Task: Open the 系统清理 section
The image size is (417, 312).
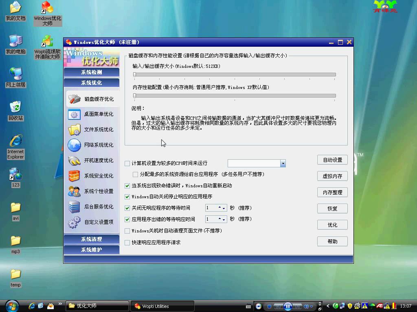Action: point(92,239)
